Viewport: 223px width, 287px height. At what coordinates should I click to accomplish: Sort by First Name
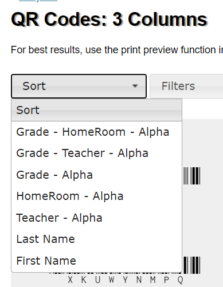pos(96,261)
